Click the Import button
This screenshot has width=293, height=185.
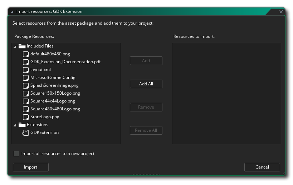tap(30, 167)
